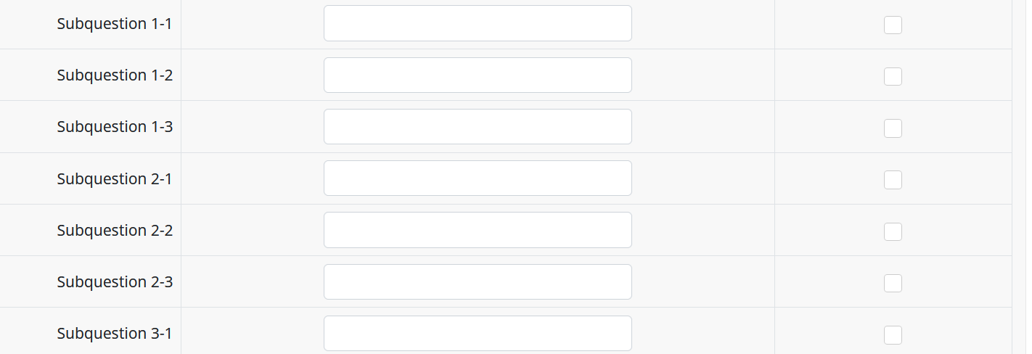Mark the Subquestion 2-3 checkbox
This screenshot has height=354, width=1032.
click(x=893, y=283)
